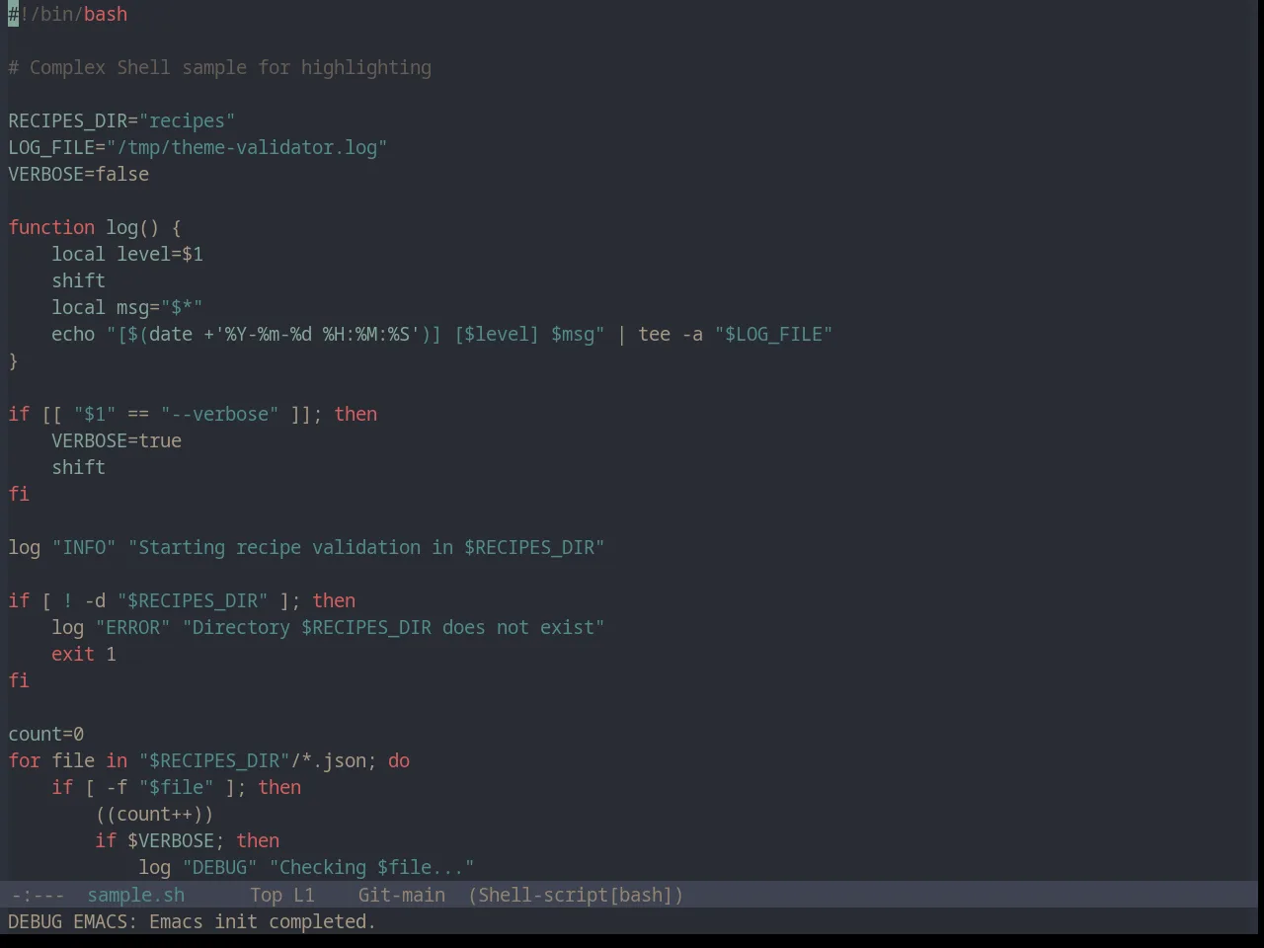This screenshot has height=948, width=1264.
Task: Click the sample.sh buffer name in mode line
Action: tap(135, 895)
